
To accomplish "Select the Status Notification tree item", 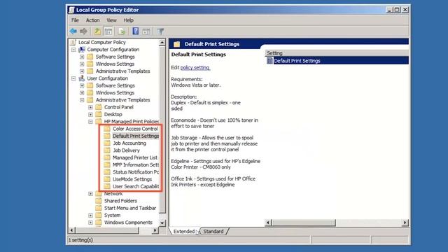I will (x=136, y=172).
